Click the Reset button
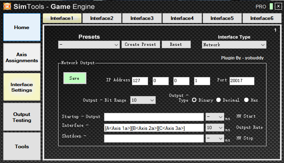Screen dimensions: 284x163 tap(176, 44)
